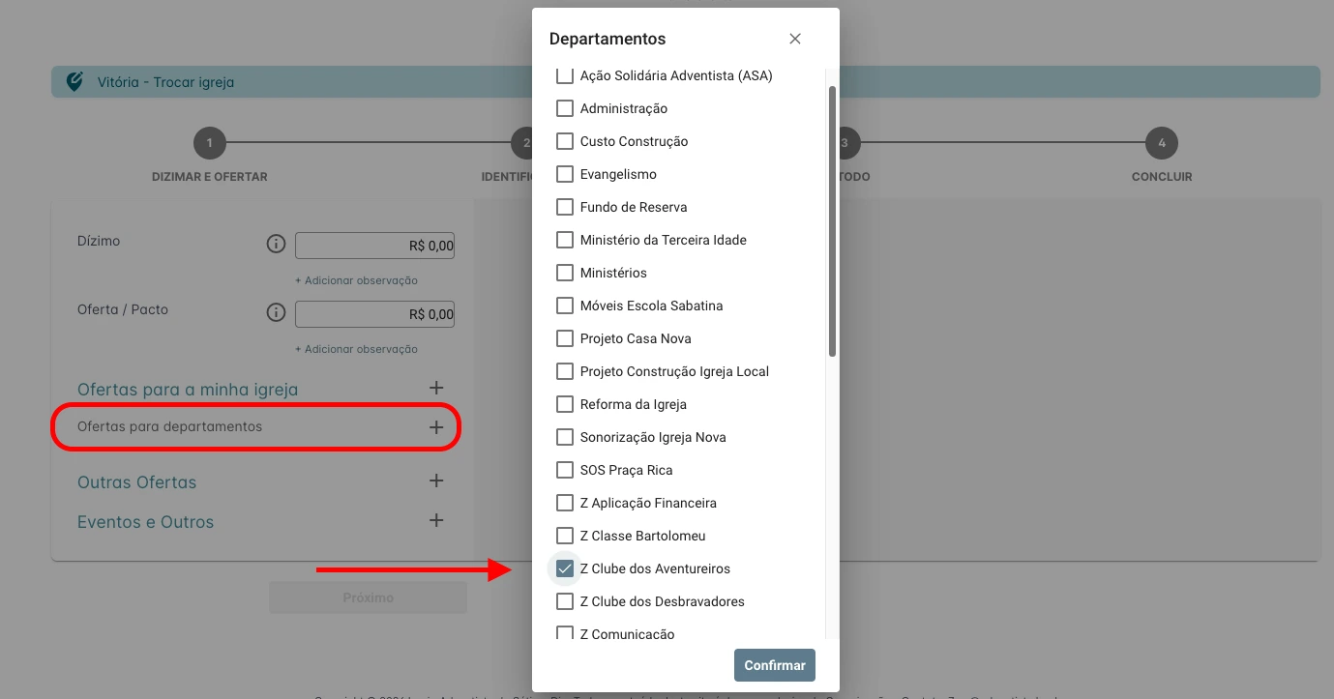Uncheck Z Clube dos Aventureiros checkbox
This screenshot has height=699, width=1334.
(x=565, y=568)
